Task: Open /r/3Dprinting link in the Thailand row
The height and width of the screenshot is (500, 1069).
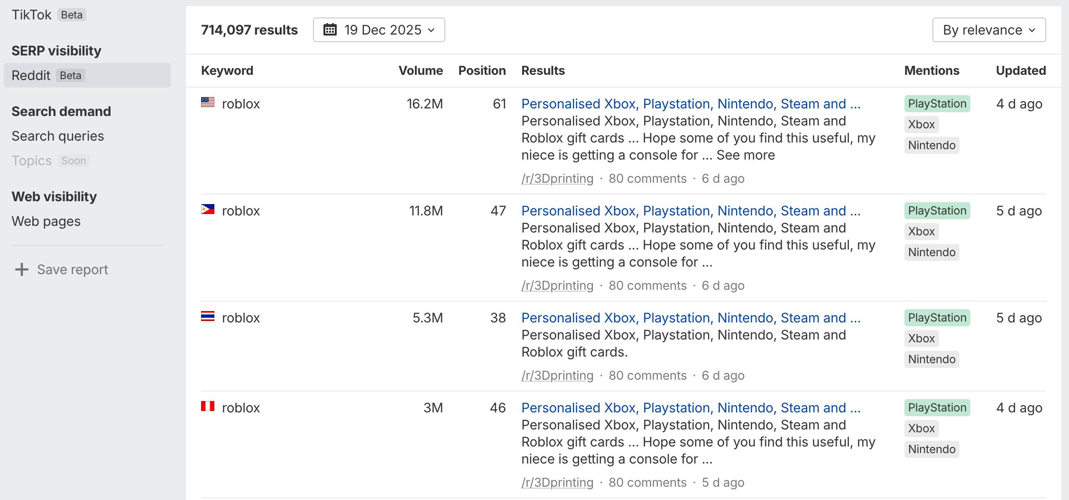Action: point(557,375)
